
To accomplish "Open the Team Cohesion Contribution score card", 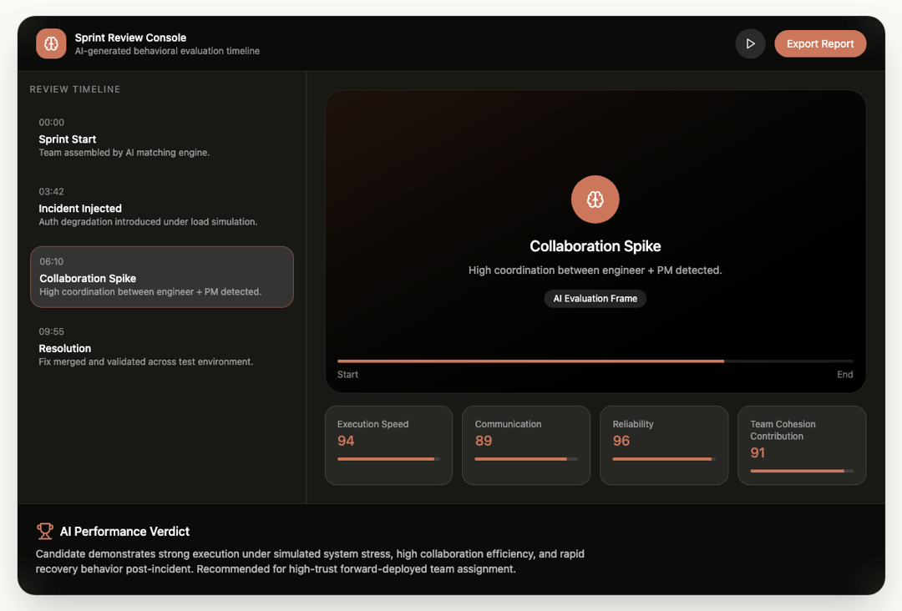I will [x=802, y=446].
